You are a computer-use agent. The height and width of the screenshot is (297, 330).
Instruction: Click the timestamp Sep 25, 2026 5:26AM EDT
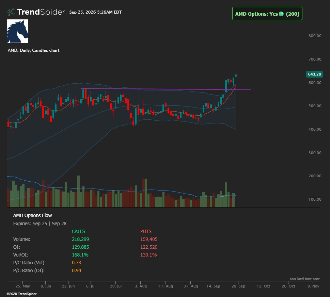[96, 12]
